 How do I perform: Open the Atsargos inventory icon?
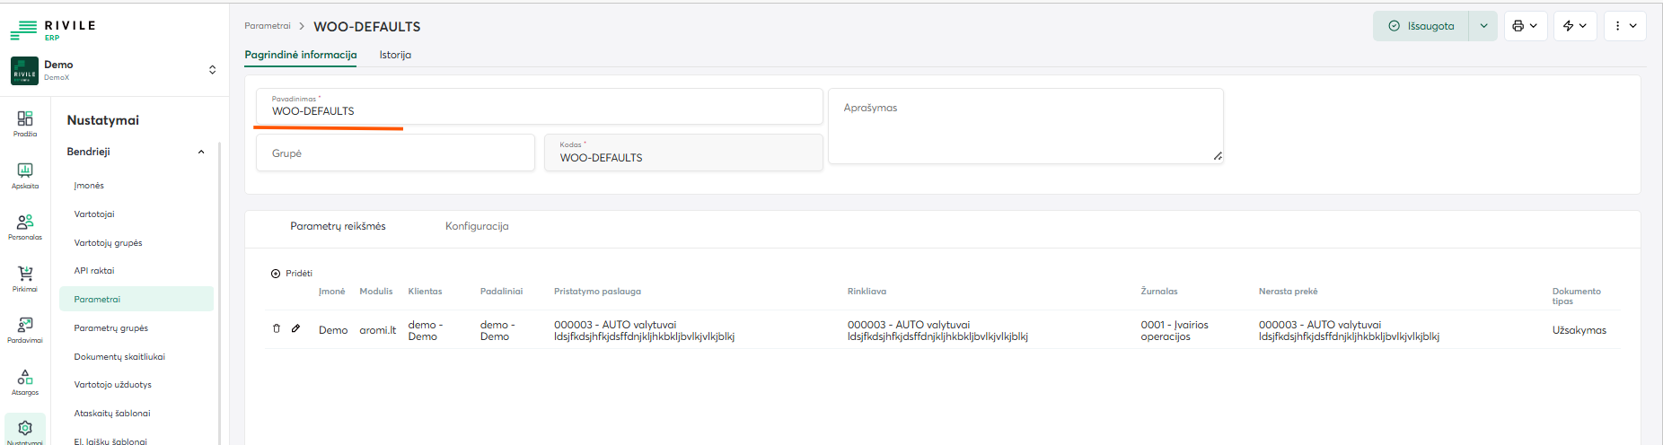click(25, 380)
